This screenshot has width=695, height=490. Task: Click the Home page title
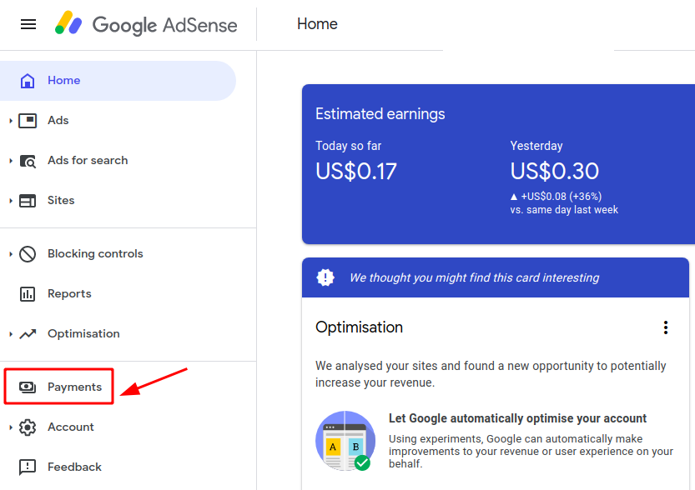[x=317, y=24]
